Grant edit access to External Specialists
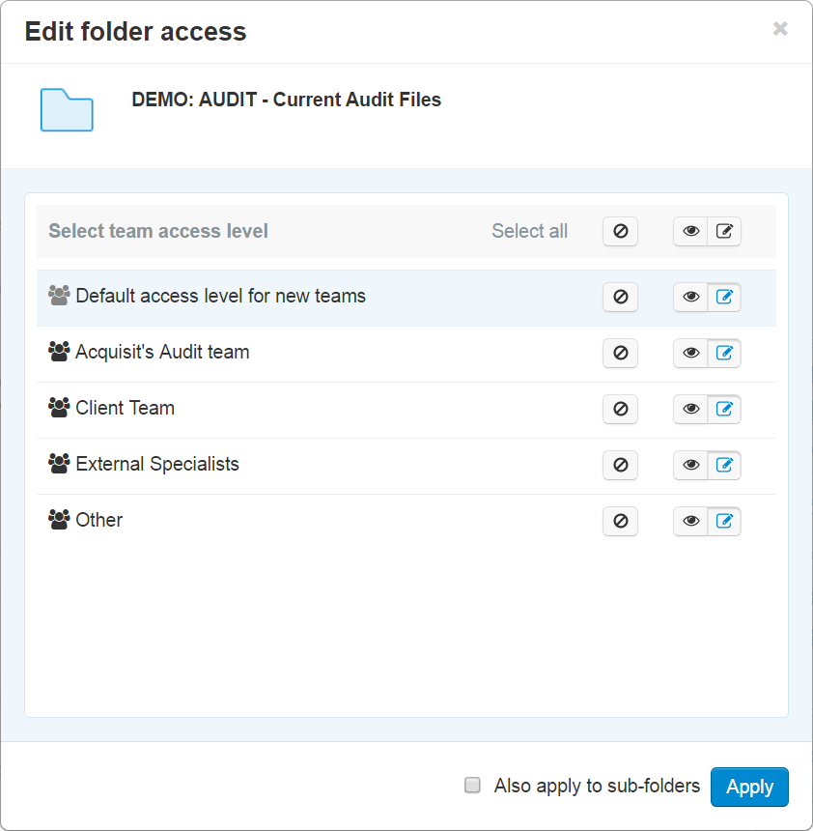The width and height of the screenshot is (813, 831). coord(724,466)
